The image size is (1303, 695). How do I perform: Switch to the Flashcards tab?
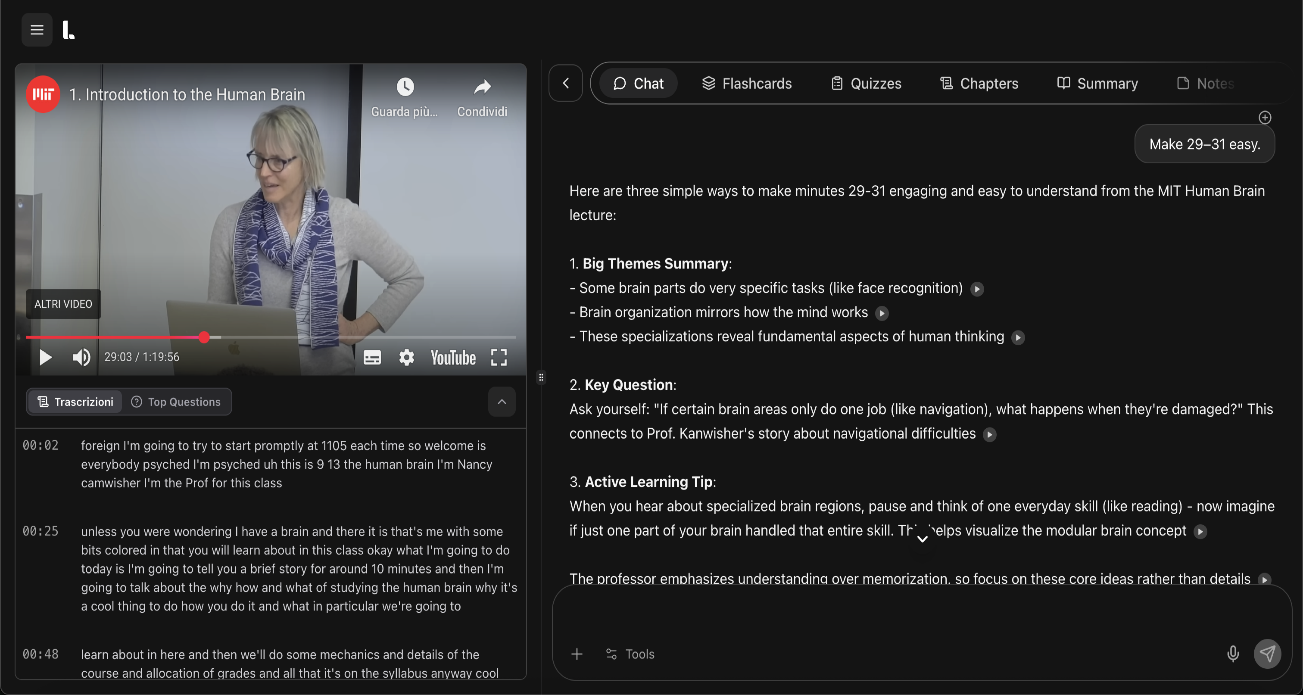747,84
